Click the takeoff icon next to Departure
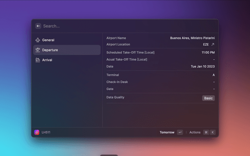 pyautogui.click(x=37, y=50)
